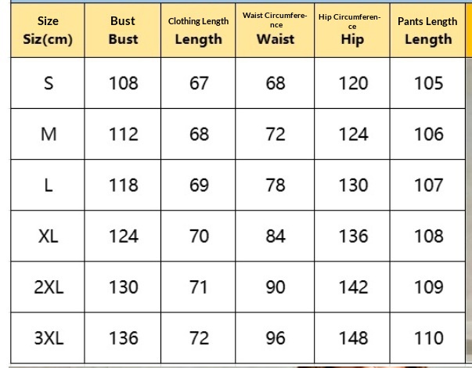Select the M size row label
The image size is (472, 368).
pos(49,134)
